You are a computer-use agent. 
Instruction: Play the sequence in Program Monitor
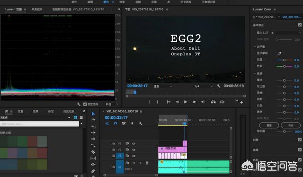click(186, 102)
